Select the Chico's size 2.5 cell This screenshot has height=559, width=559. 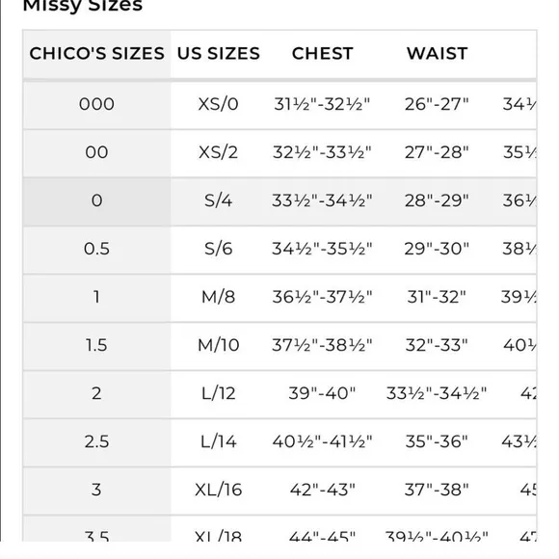(96, 442)
